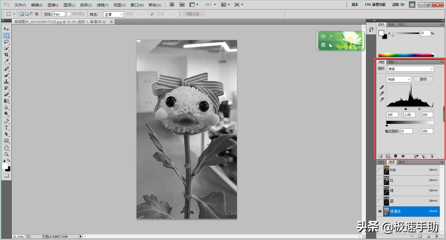The image size is (446, 240).
Task: Expand more workspaces with double-arrow button
Action: pyautogui.click(x=412, y=5)
